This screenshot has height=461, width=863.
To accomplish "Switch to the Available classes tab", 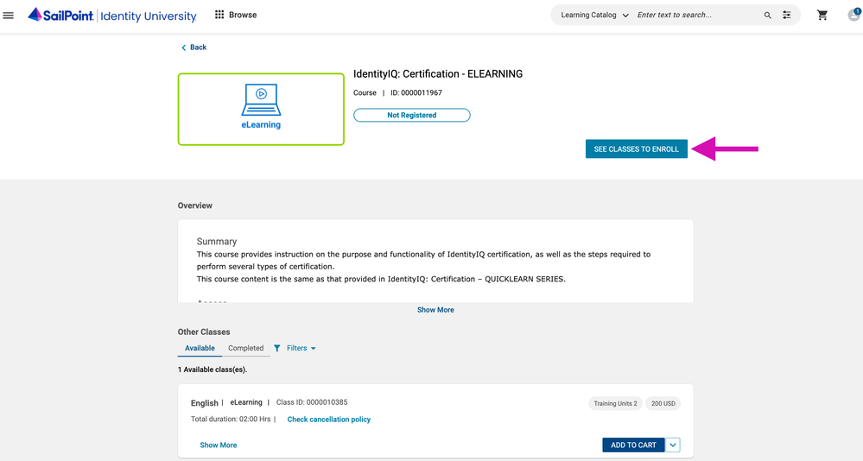I will pos(200,348).
